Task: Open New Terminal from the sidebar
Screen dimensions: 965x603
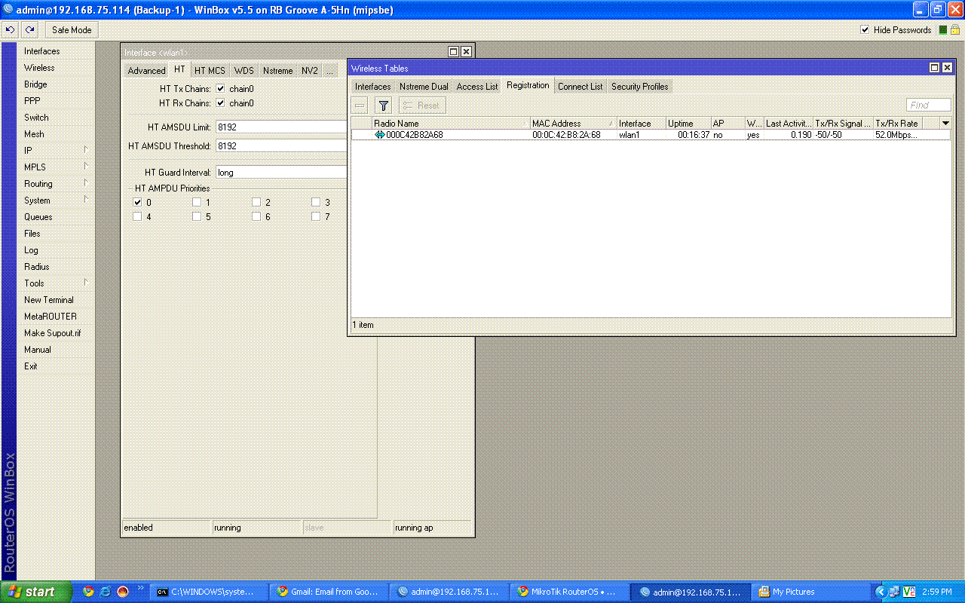Action: pyautogui.click(x=49, y=300)
